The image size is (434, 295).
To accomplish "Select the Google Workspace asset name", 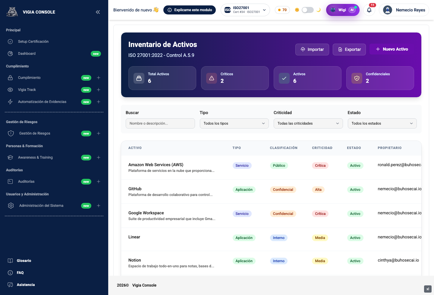I will 146,213.
